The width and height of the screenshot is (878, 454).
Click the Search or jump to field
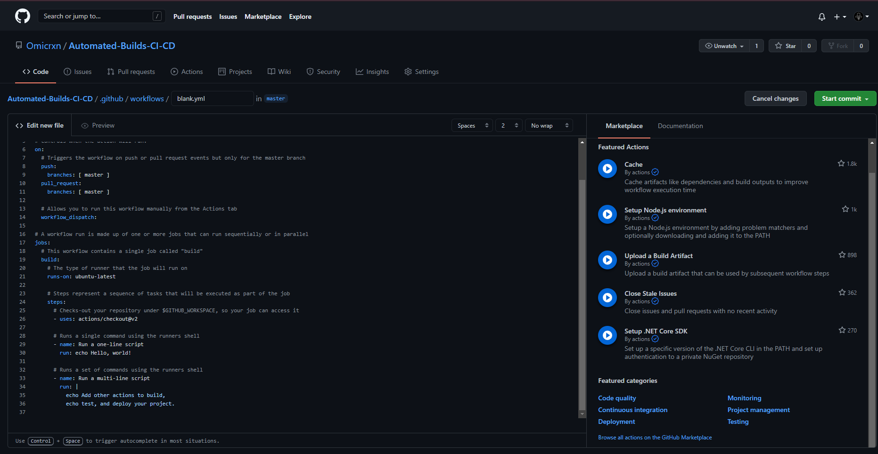tap(101, 16)
